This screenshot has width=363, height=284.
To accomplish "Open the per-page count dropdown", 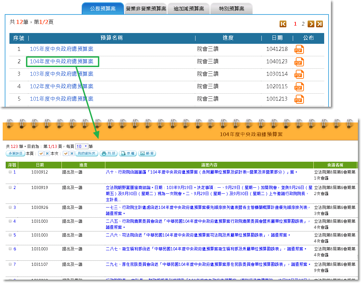I will (x=82, y=146).
